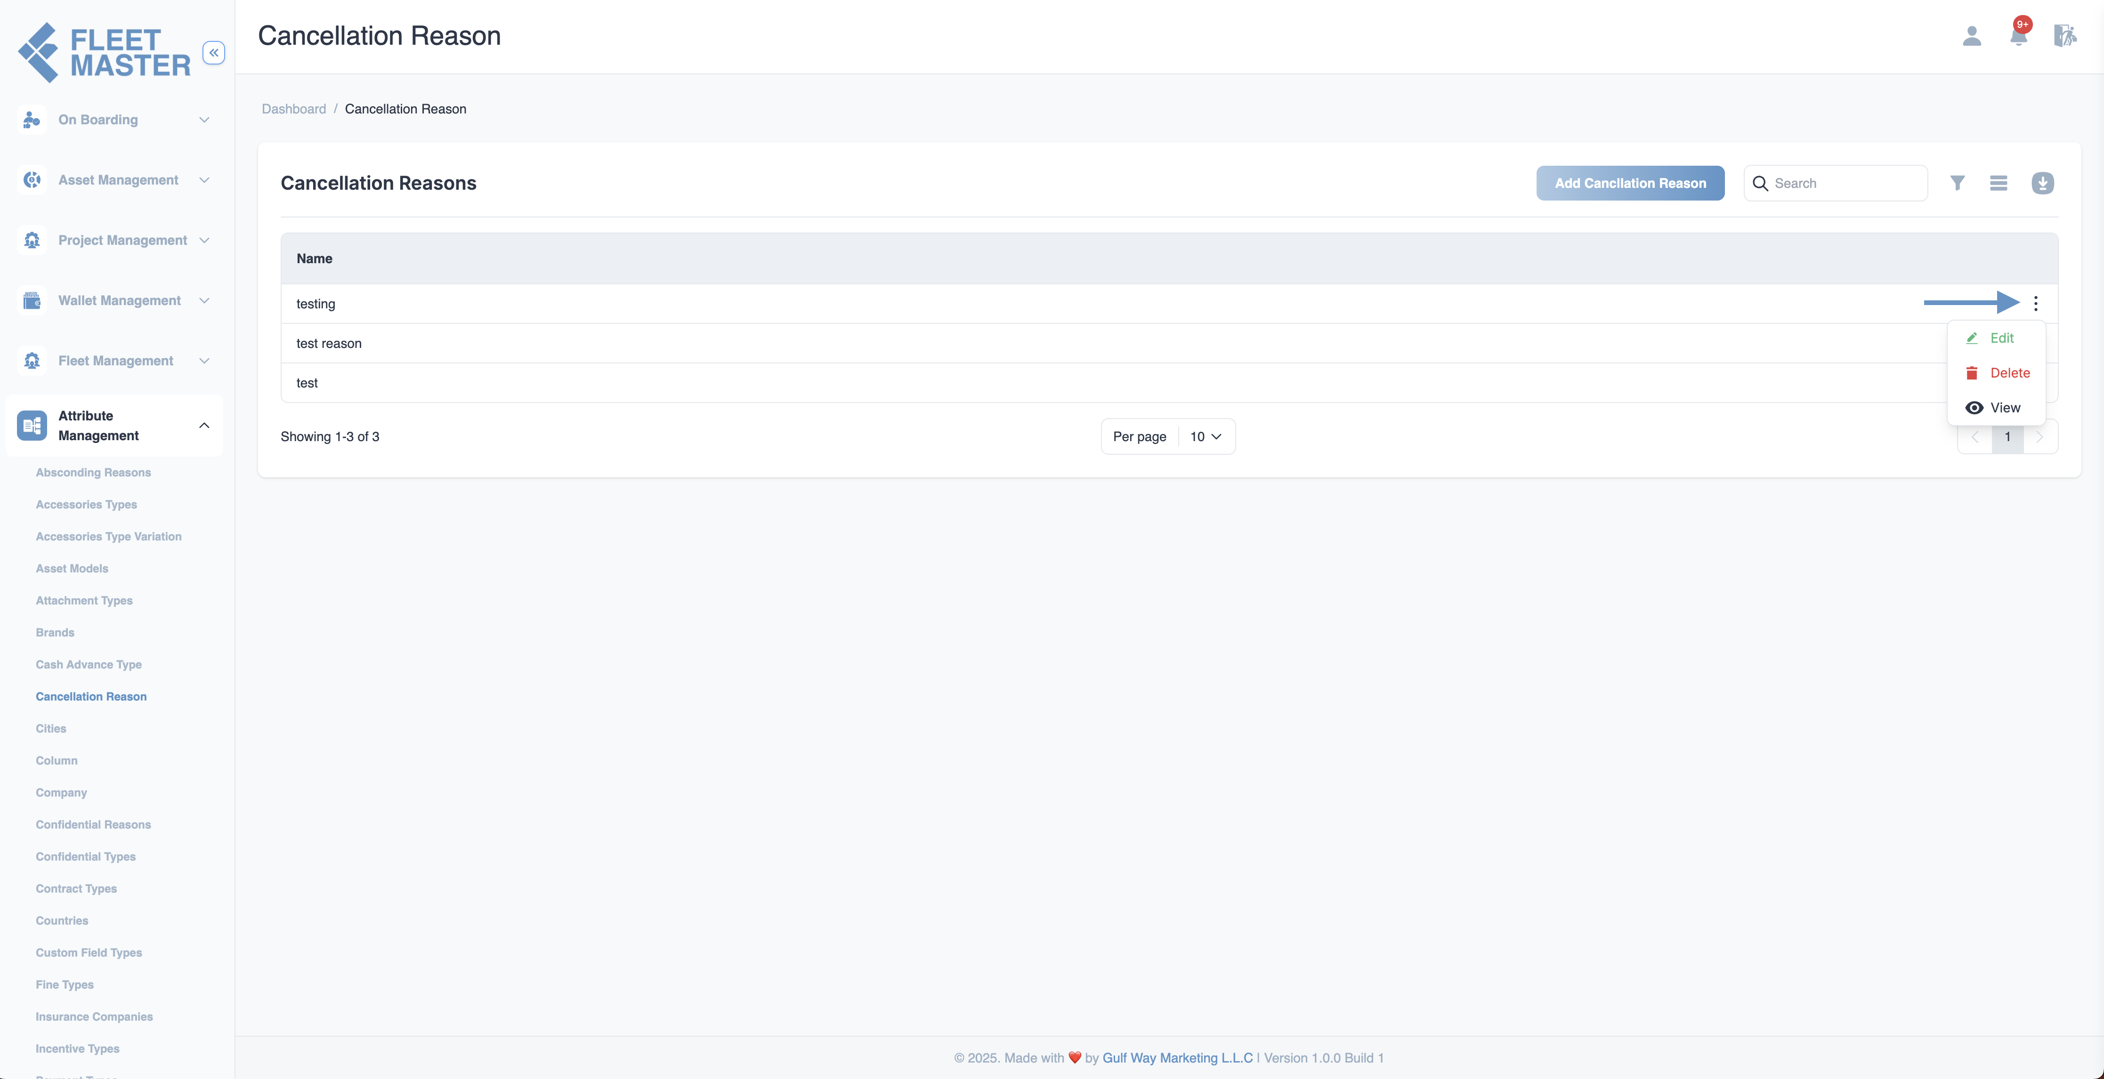This screenshot has height=1079, width=2104.
Task: Open the Per page 10 dropdown
Action: (x=1206, y=437)
